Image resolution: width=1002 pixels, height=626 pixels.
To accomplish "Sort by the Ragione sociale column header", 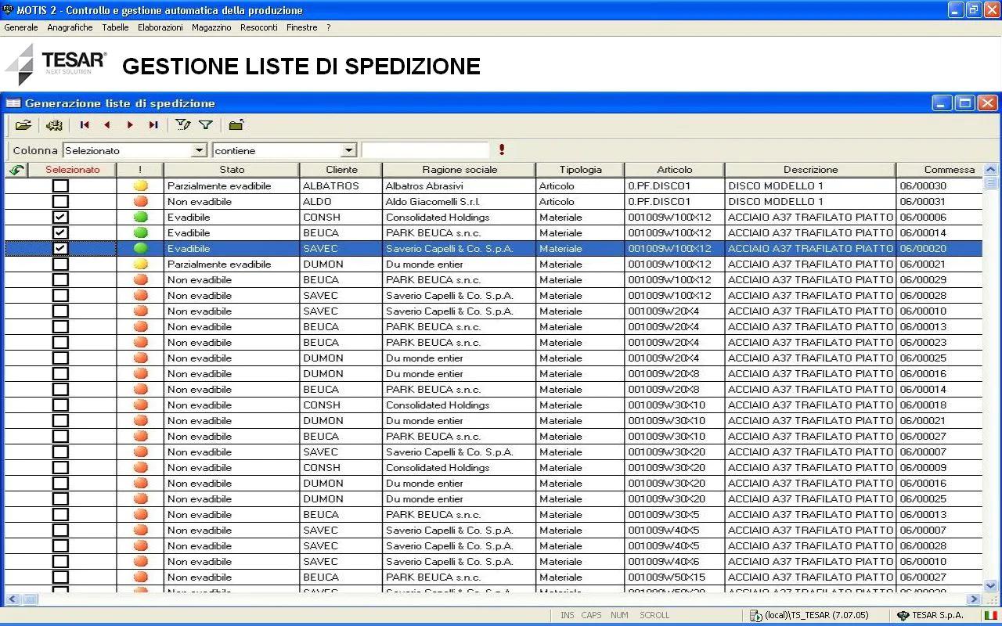I will click(x=460, y=170).
